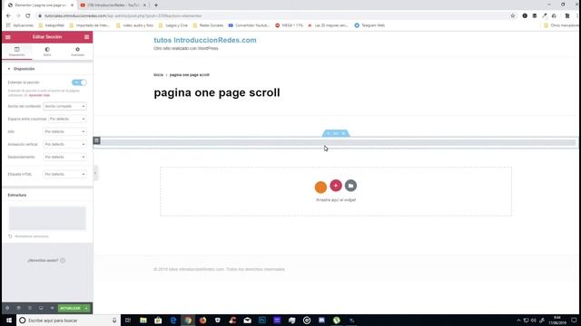This screenshot has width=581, height=326.
Task: Reload the current page
Action: [x=28, y=16]
